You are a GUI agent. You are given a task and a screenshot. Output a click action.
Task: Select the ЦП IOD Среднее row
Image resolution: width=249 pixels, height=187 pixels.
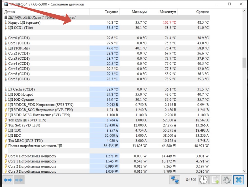(107, 100)
